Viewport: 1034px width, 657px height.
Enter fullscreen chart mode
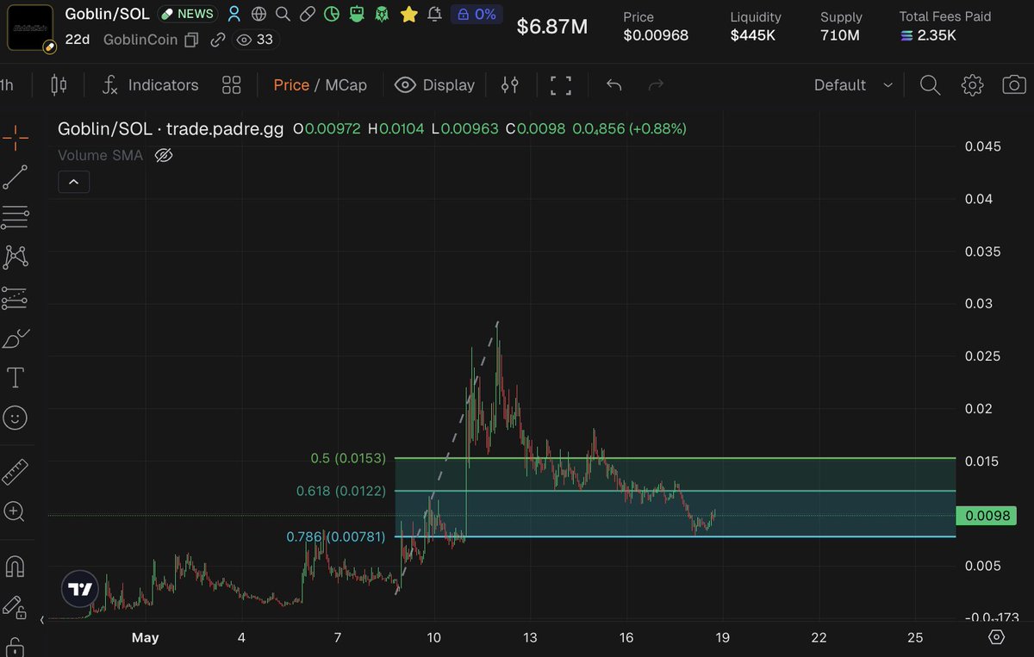point(561,84)
